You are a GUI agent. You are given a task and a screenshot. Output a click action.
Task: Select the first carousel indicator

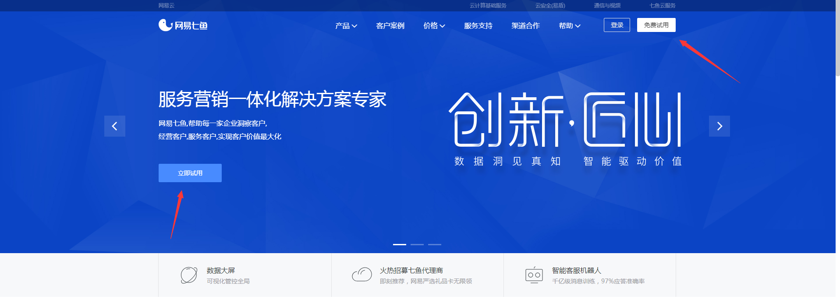pos(400,244)
